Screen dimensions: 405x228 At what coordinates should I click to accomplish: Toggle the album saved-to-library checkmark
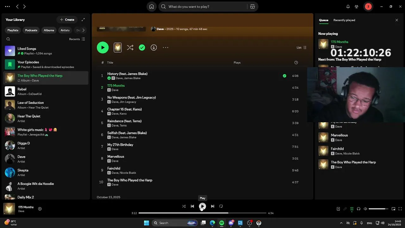click(142, 47)
